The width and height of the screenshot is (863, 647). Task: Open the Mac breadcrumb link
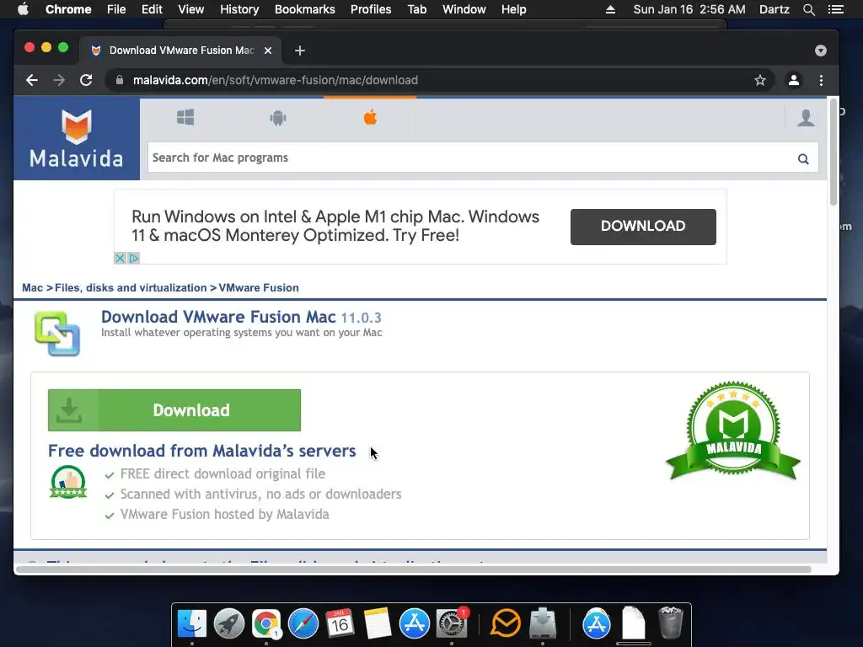tap(32, 288)
